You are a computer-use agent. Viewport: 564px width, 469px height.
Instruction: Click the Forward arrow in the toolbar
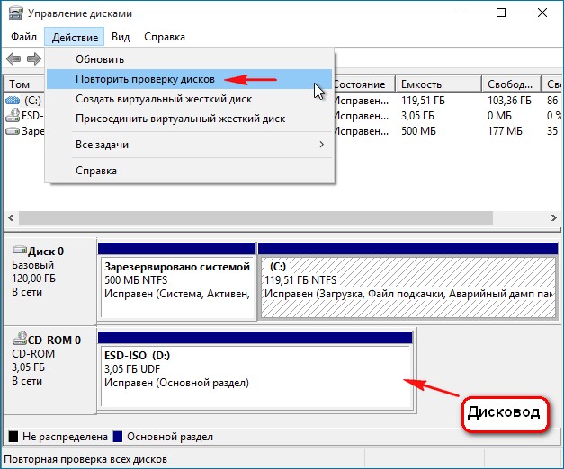(x=34, y=58)
